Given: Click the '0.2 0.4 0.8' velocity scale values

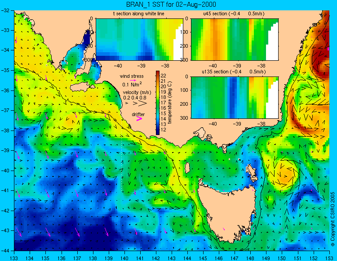Looking at the screenshot, I should coord(135,98).
